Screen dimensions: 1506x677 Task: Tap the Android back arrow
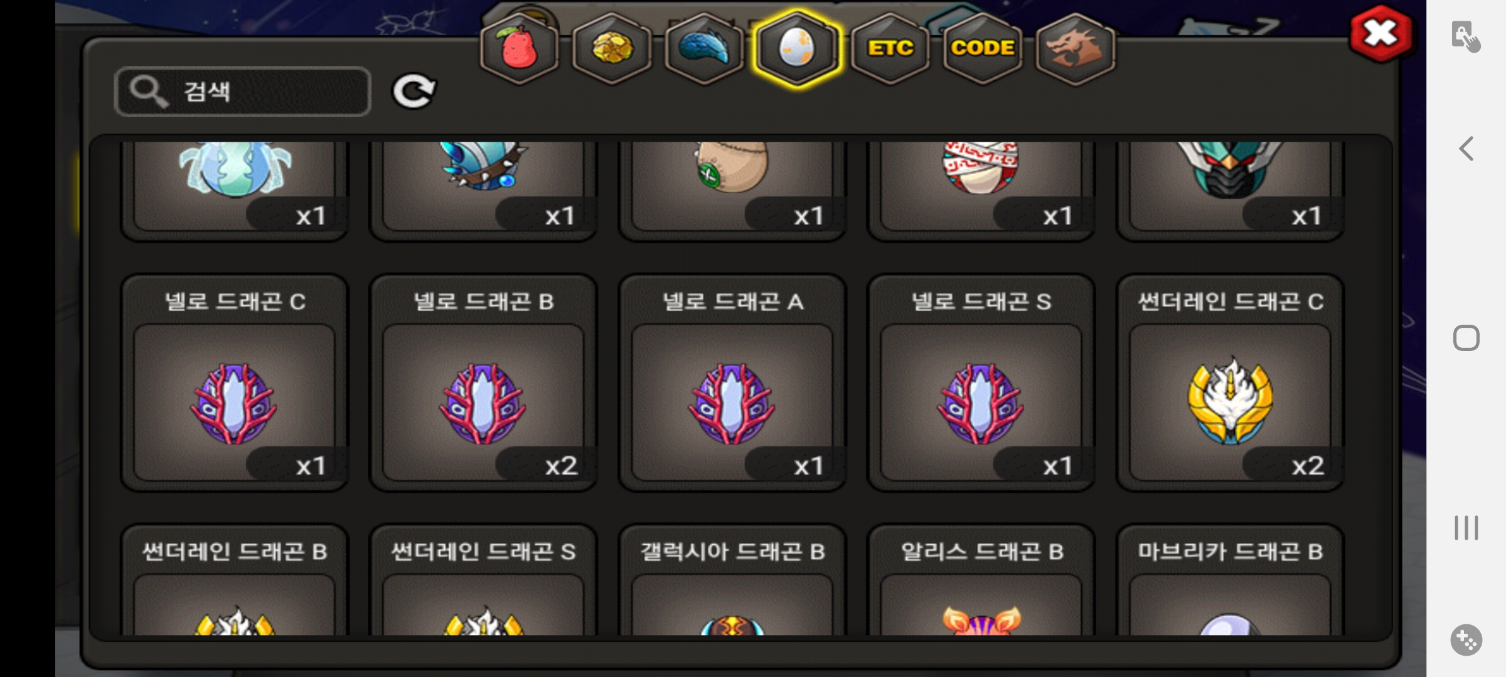coord(1466,149)
